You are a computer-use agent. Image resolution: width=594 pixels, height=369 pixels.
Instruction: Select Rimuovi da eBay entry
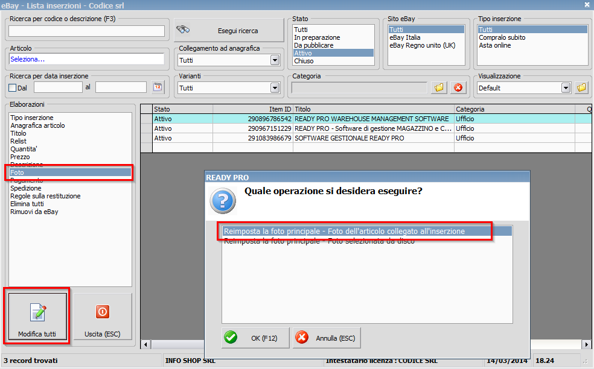(70, 212)
